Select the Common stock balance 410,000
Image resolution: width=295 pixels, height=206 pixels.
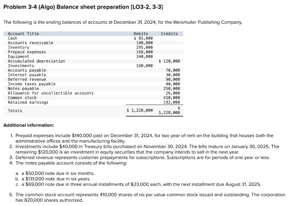[173, 98]
